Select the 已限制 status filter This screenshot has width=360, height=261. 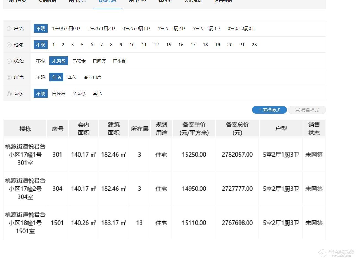coord(120,61)
